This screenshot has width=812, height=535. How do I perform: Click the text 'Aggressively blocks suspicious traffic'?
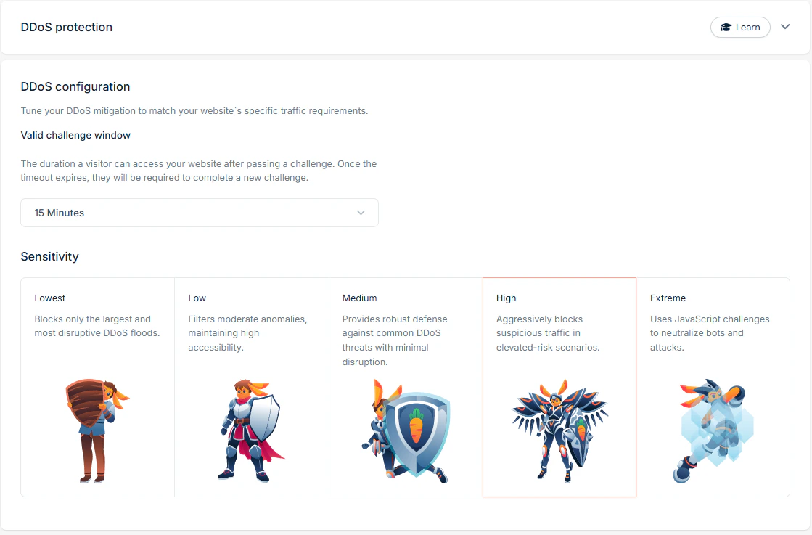pos(540,326)
